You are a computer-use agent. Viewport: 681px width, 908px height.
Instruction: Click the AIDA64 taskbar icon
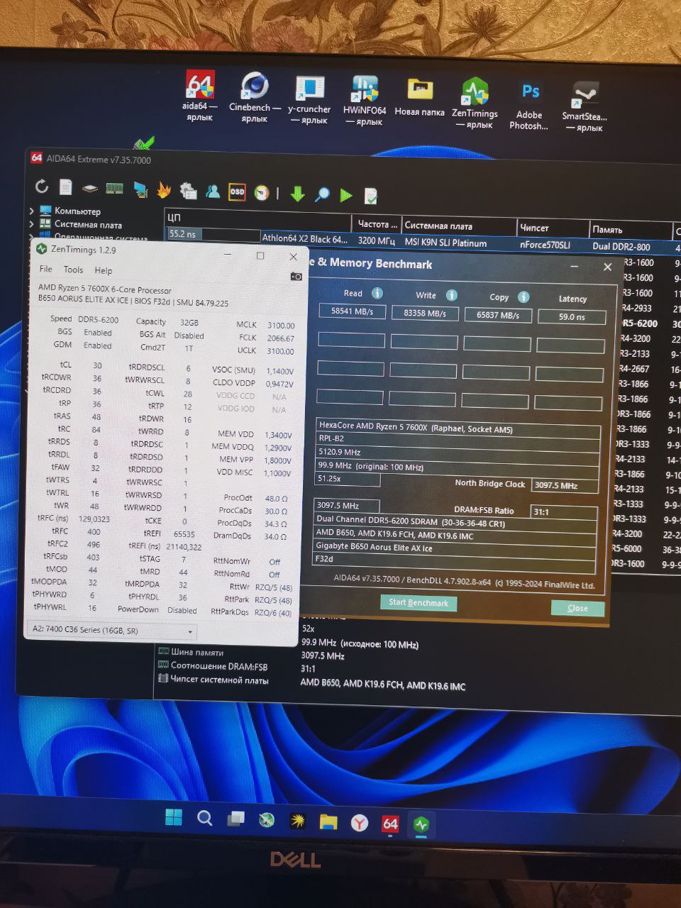click(x=390, y=824)
